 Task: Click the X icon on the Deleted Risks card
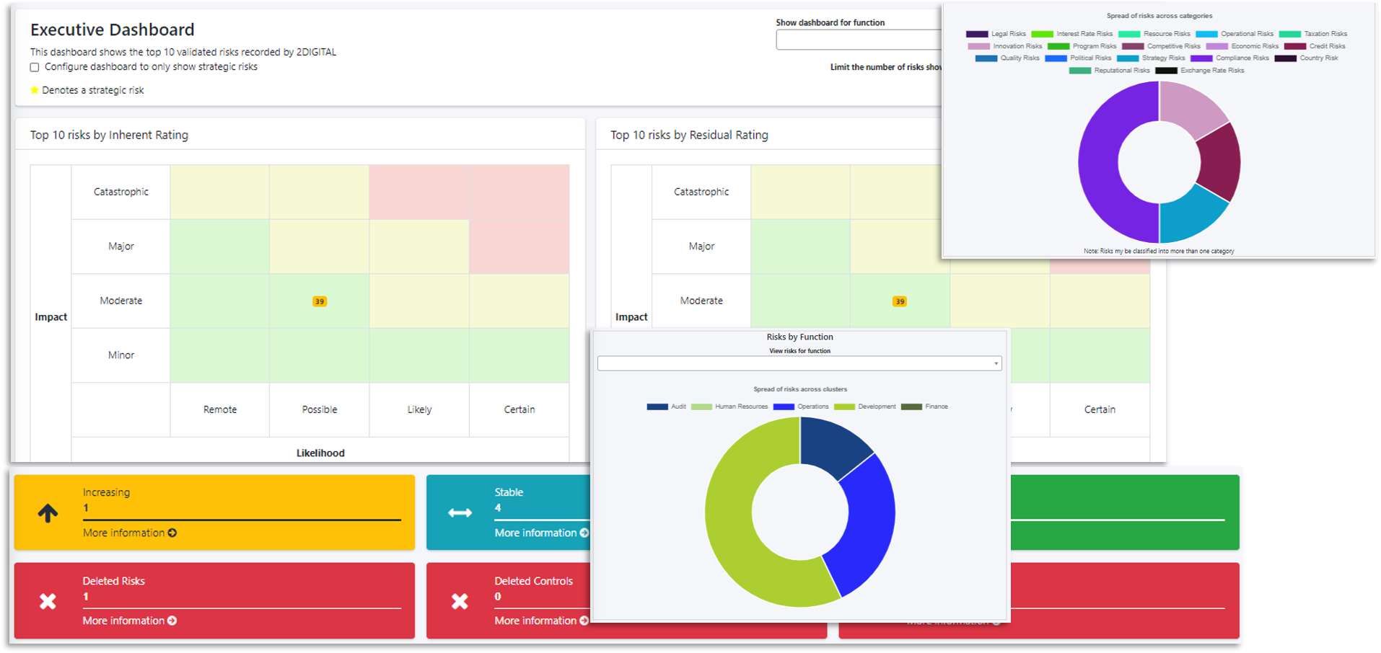point(48,601)
